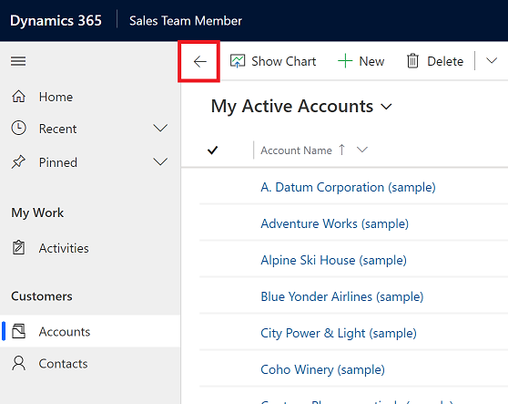Click the Recent clock icon
This screenshot has height=404, width=508.
(x=18, y=128)
